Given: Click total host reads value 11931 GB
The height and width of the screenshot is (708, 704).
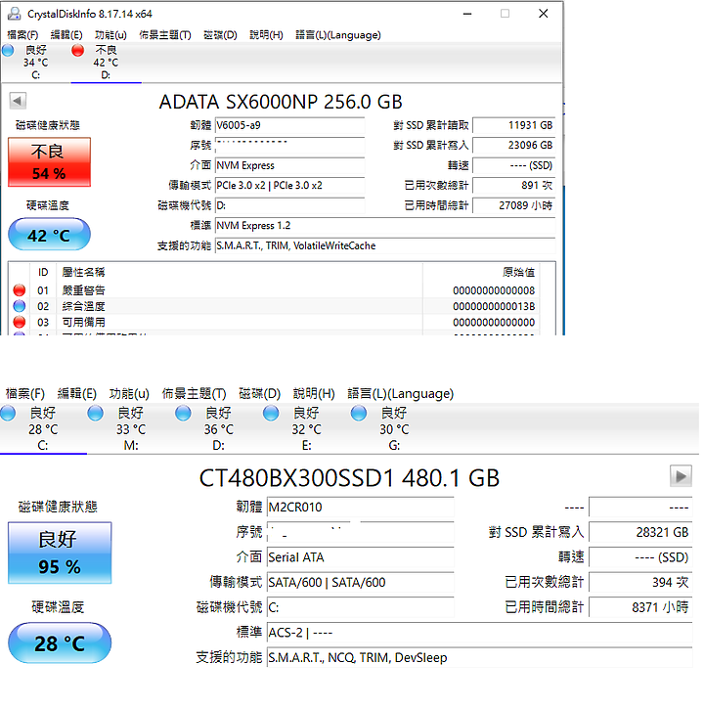Looking at the screenshot, I should pyautogui.click(x=514, y=125).
